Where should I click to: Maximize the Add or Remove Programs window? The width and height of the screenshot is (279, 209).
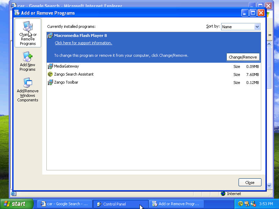click(x=253, y=13)
